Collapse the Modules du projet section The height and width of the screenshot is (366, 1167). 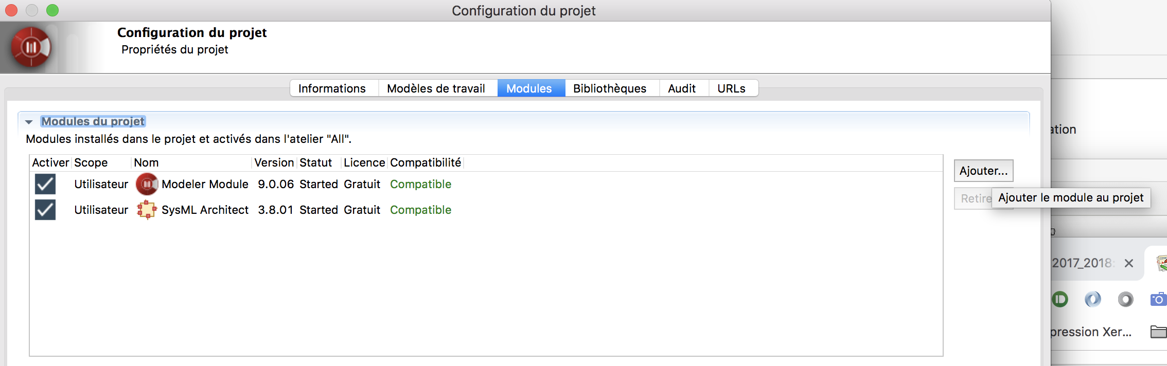[x=29, y=122]
